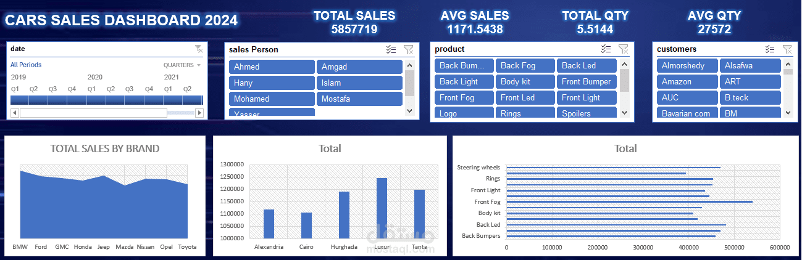Select AUC customer
This screenshot has height=260, width=802.
[x=687, y=97]
